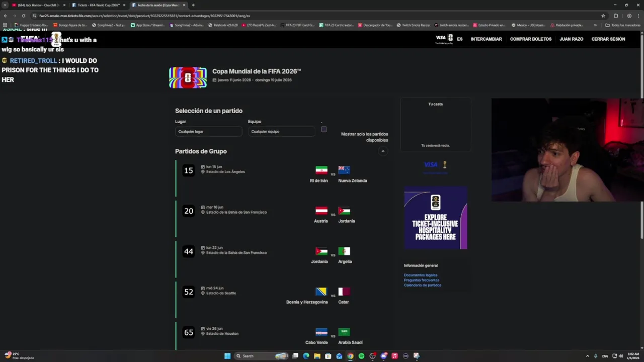Screen dimensions: 644x362
Task: Reload the current page
Action: point(23,16)
